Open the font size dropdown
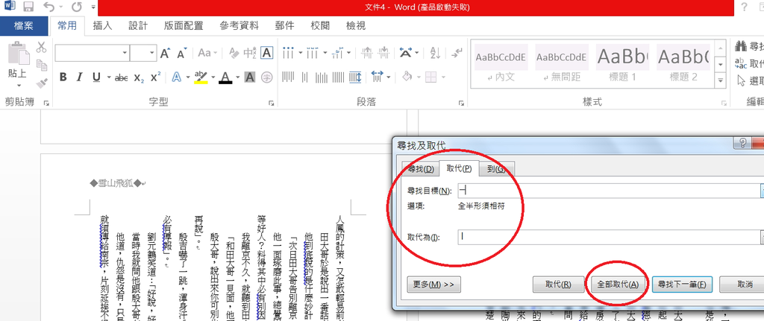764x321 pixels. pyautogui.click(x=151, y=53)
